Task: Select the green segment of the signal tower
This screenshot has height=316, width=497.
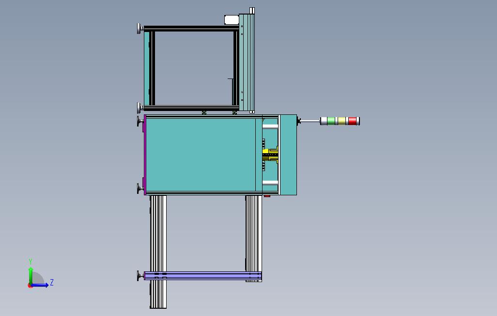Action: tap(331, 121)
